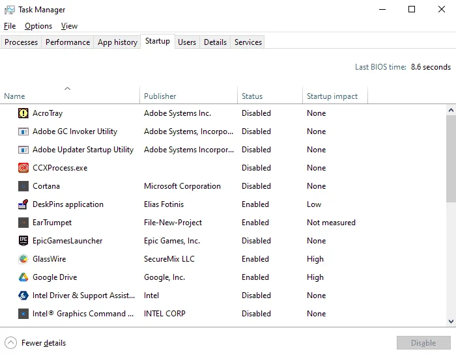Click the Not measured impact value
The image size is (456, 358).
click(331, 223)
